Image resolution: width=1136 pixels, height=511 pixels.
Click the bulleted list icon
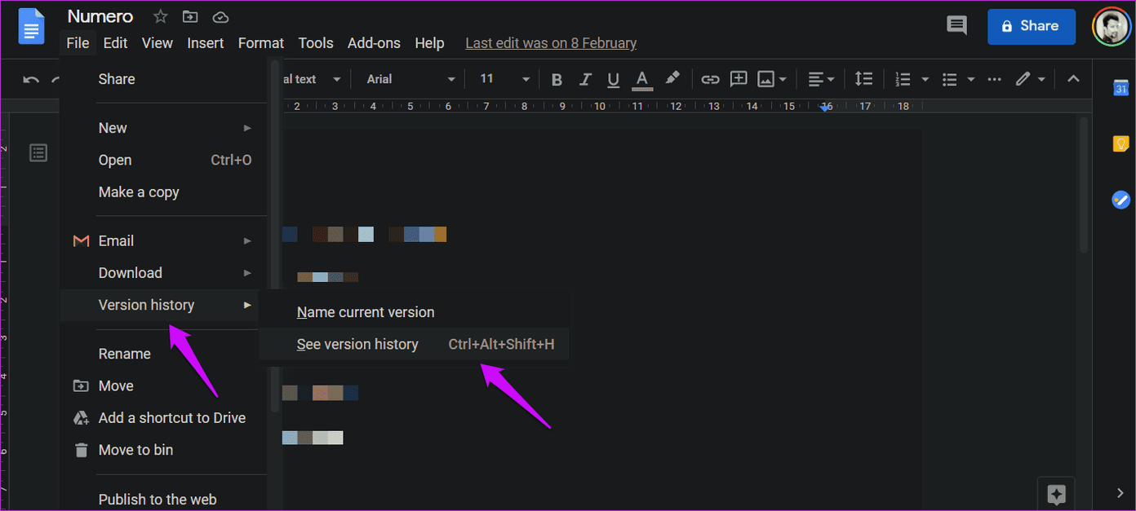coord(949,79)
